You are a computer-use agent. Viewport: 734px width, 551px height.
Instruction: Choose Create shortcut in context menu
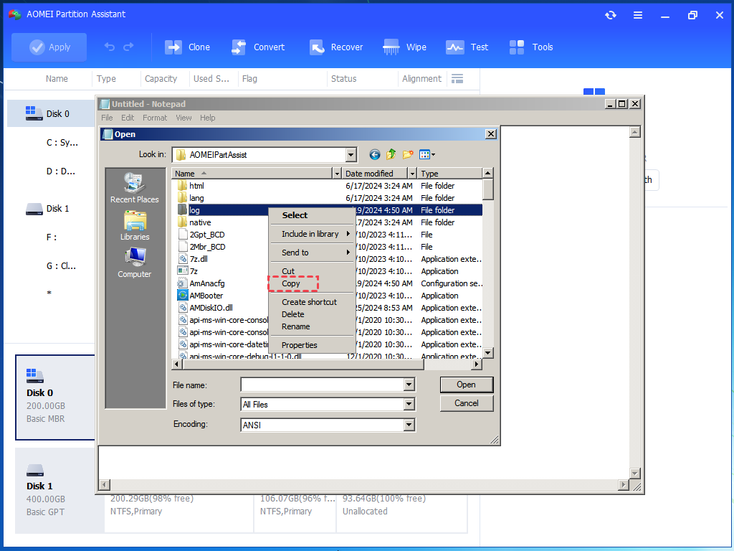(x=313, y=302)
